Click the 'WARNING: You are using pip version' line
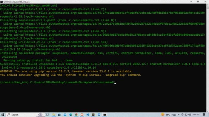 click(x=66, y=71)
